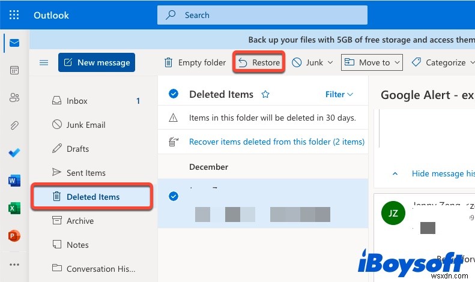This screenshot has width=475, height=282.
Task: Open Files attachments paperclip icon
Action: click(14, 125)
